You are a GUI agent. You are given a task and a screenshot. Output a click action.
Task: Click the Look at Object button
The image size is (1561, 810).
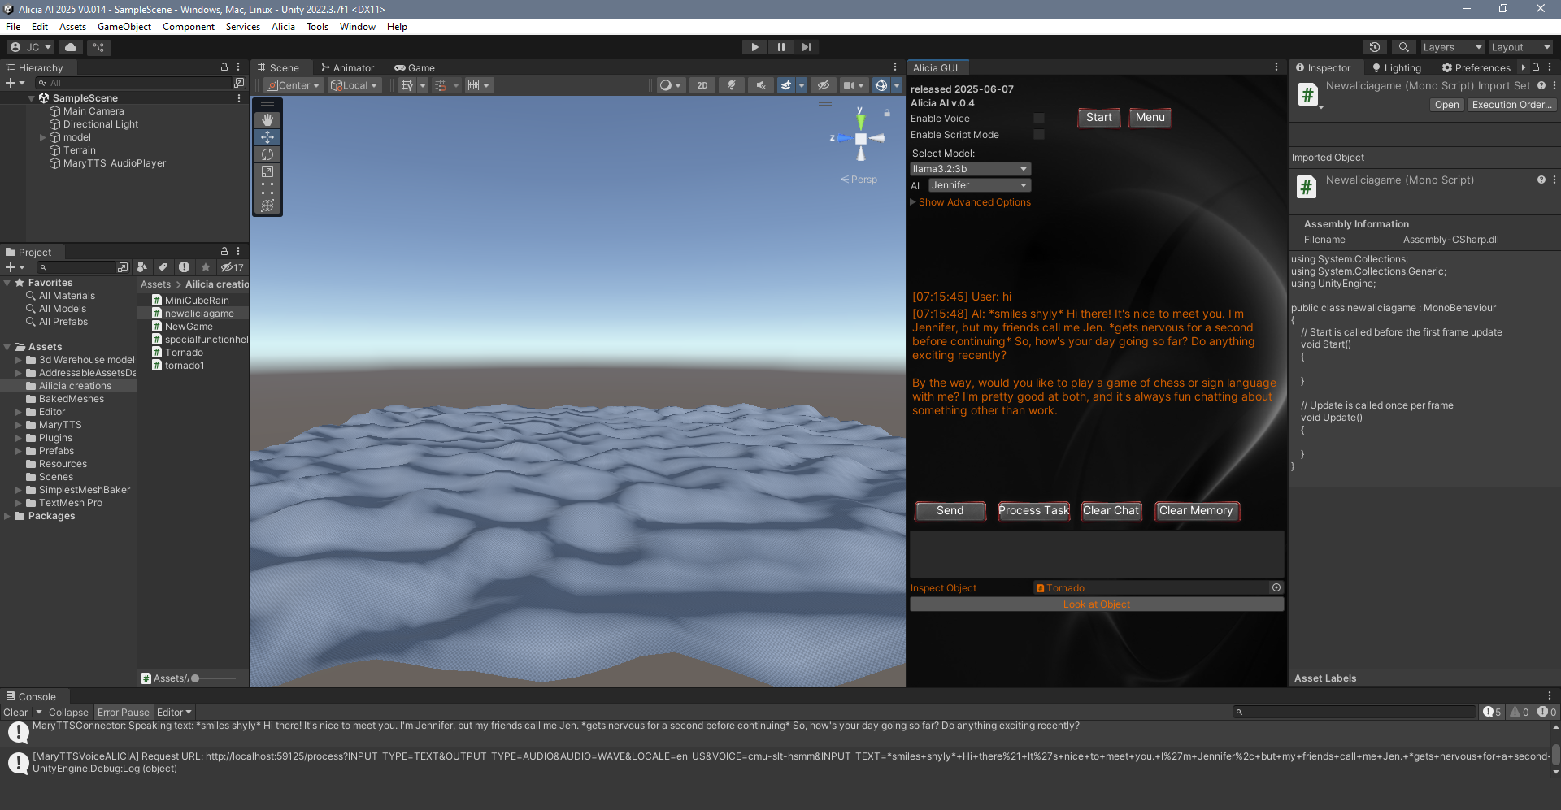tap(1097, 604)
